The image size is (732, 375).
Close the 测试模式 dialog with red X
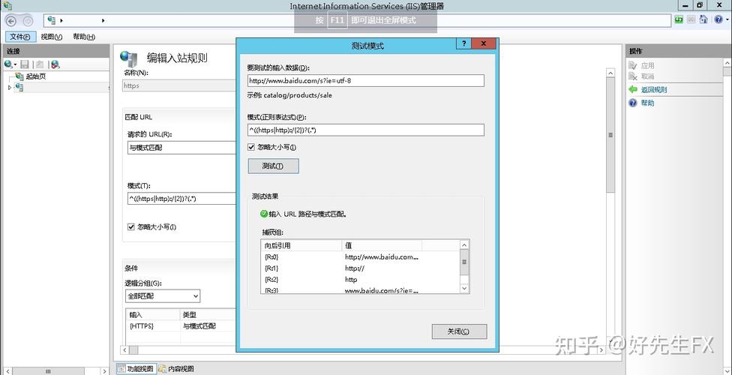point(483,43)
